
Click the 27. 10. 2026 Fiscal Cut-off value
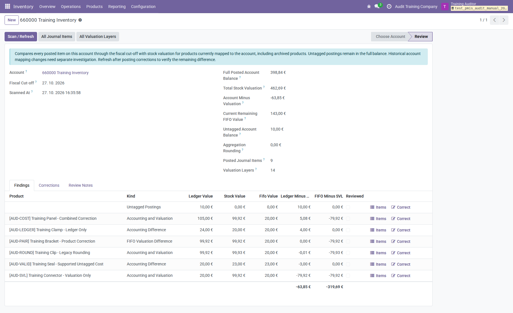[x=53, y=83]
